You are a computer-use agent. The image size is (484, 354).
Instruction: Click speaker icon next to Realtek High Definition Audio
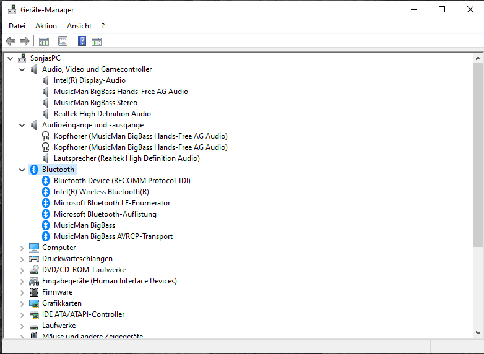(45, 114)
